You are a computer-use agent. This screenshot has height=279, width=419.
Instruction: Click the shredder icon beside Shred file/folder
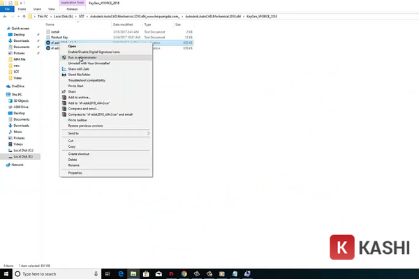[x=64, y=75]
